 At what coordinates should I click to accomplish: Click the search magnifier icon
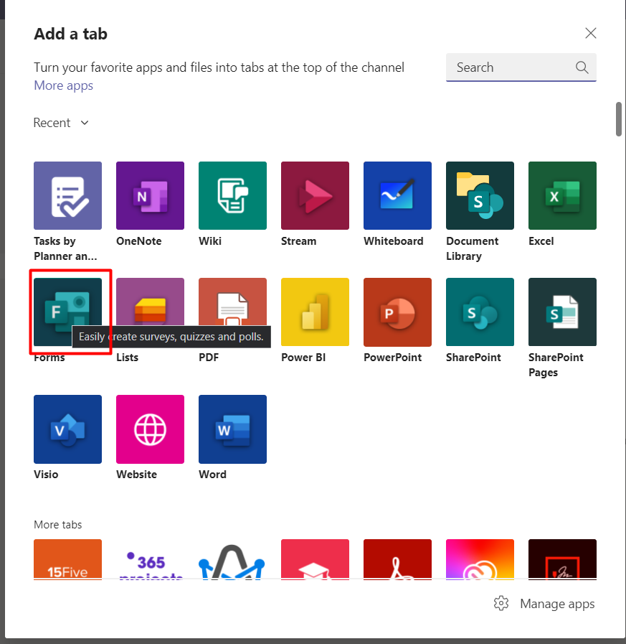click(582, 67)
